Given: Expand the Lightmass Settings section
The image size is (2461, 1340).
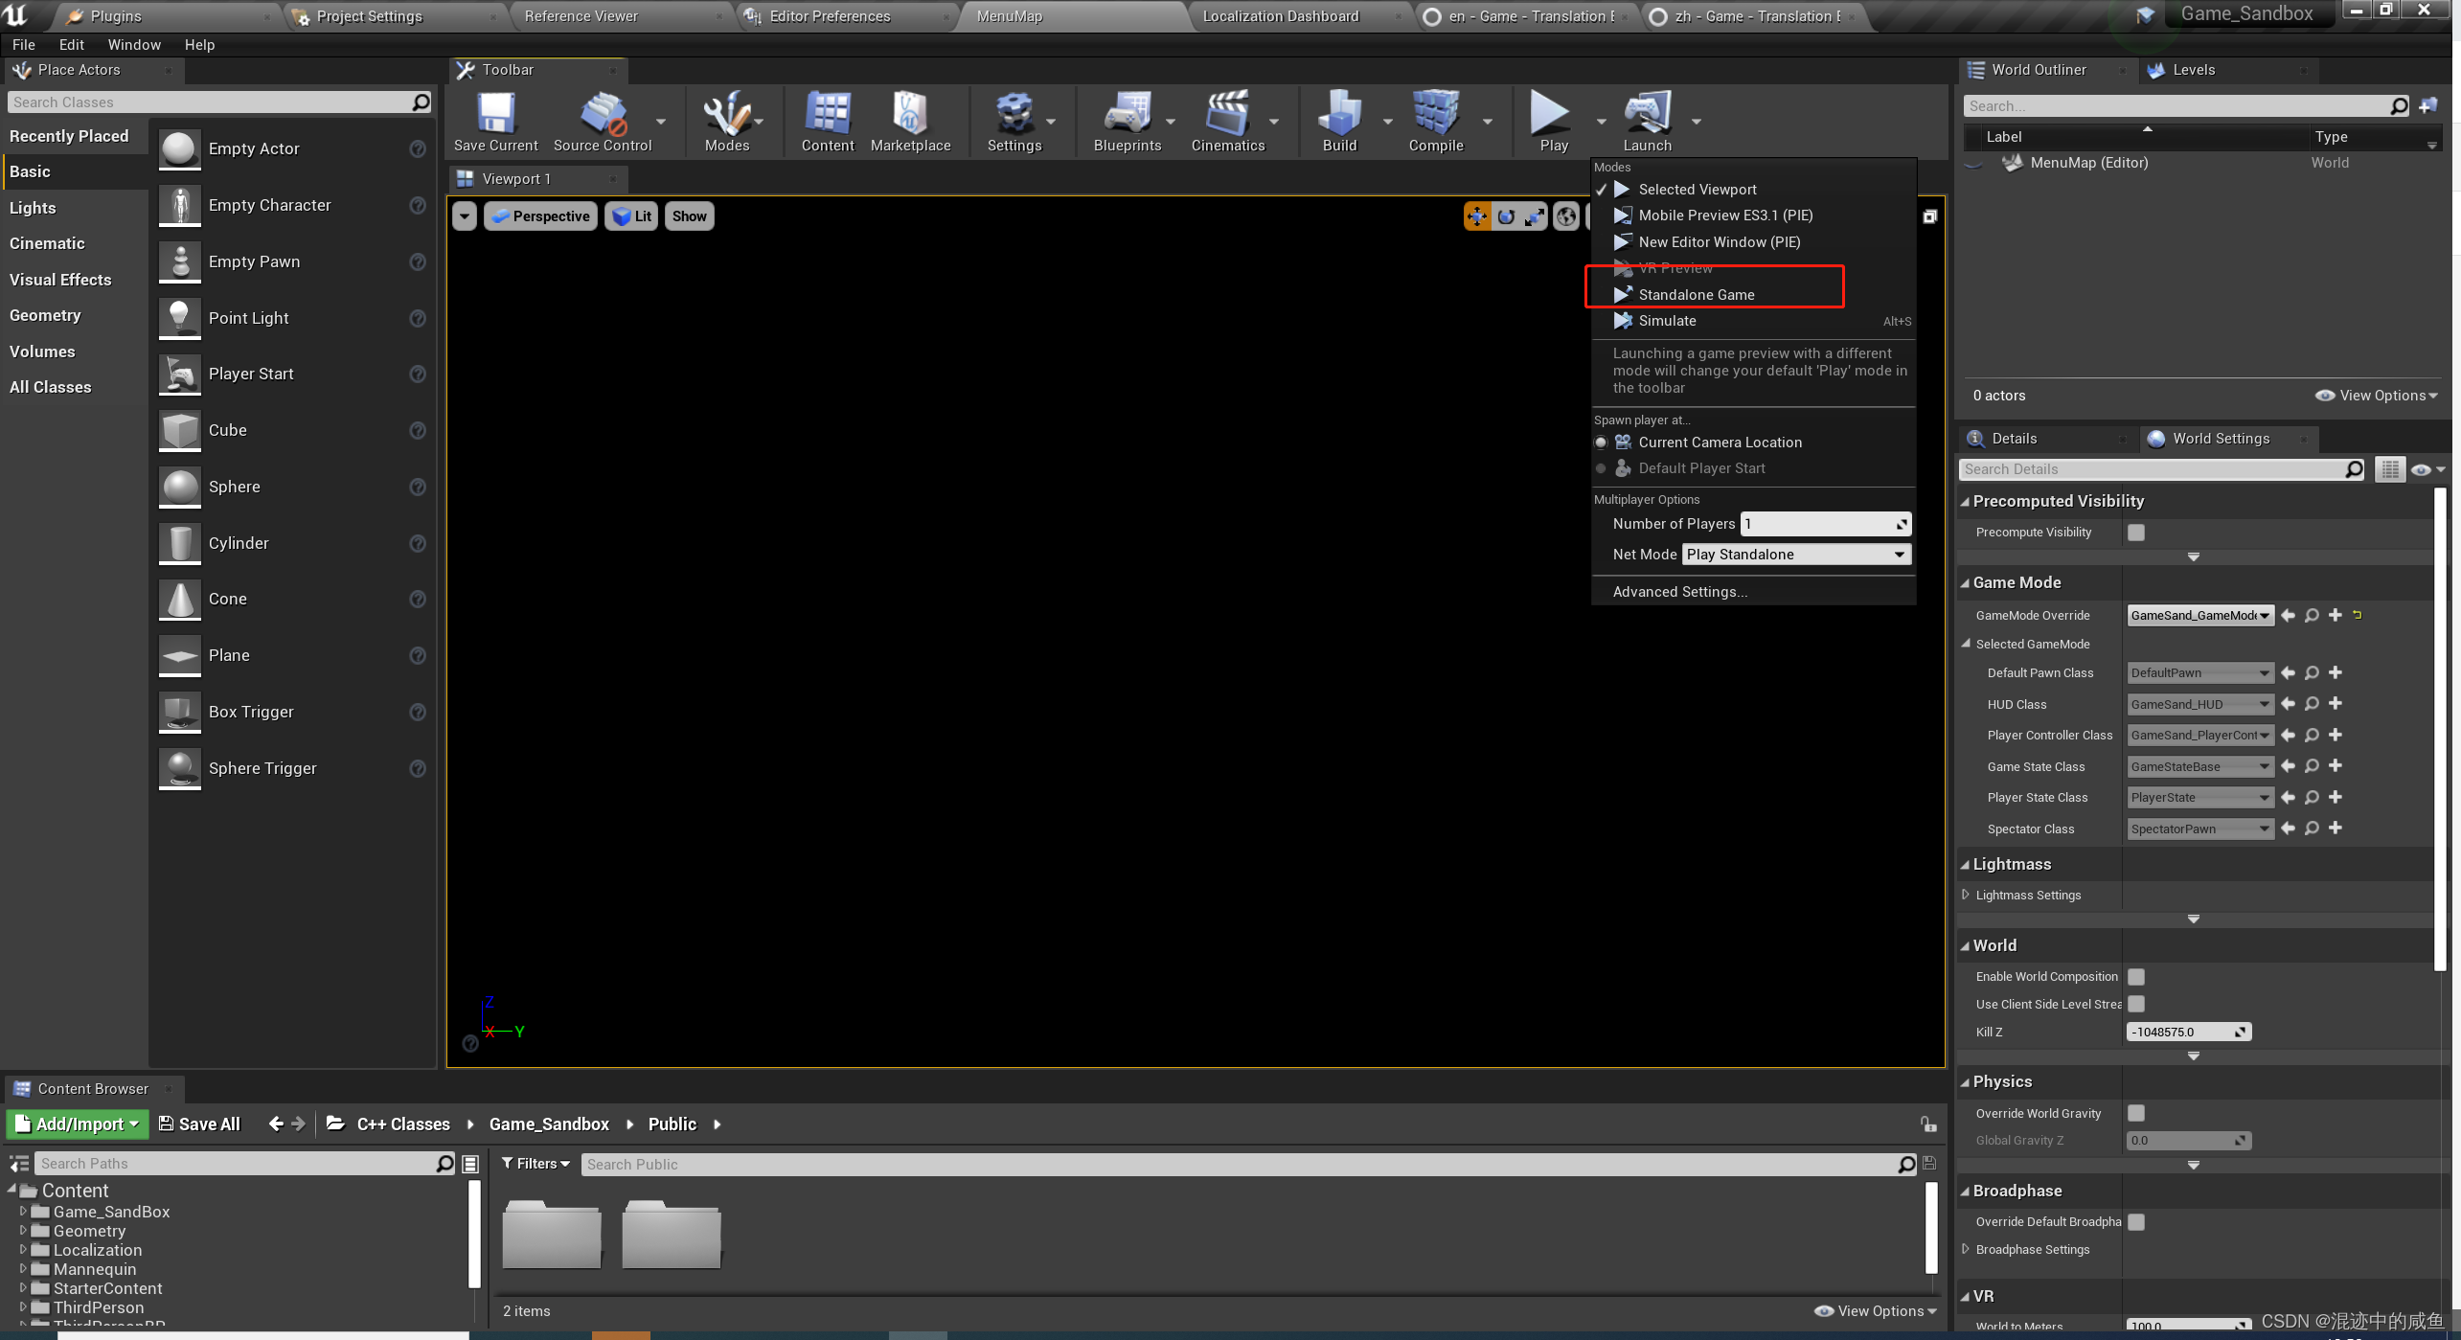Looking at the screenshot, I should [1966, 895].
